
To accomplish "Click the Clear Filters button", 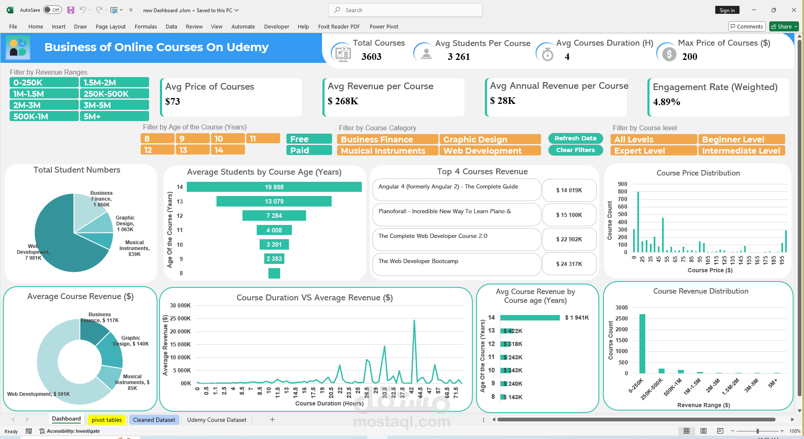I will (x=575, y=150).
